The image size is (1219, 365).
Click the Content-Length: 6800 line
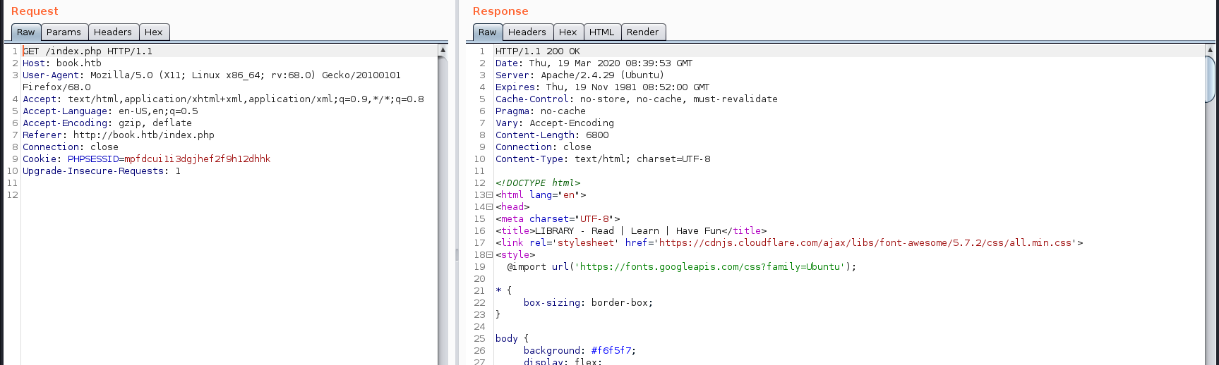(x=552, y=135)
